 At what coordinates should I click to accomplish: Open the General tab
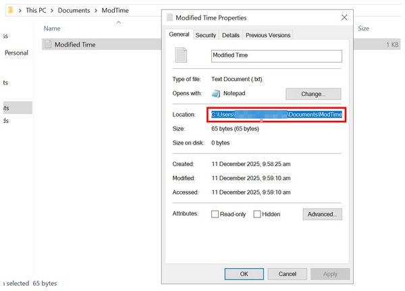click(x=179, y=34)
